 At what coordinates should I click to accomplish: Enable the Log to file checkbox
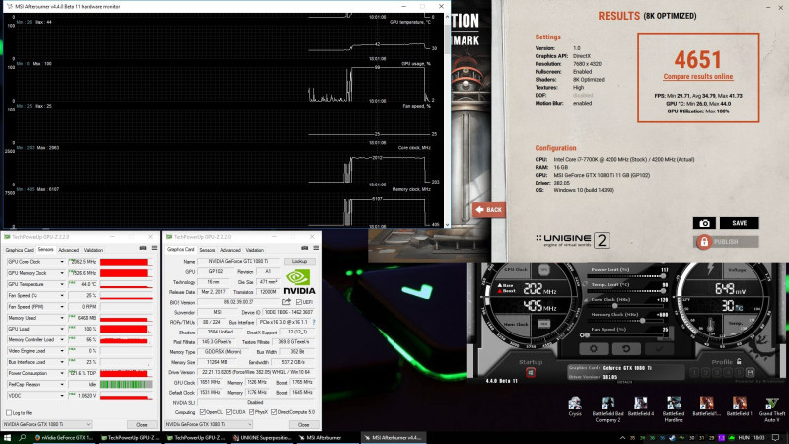coord(9,413)
